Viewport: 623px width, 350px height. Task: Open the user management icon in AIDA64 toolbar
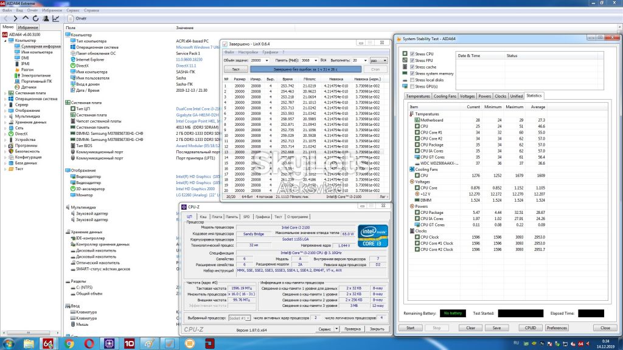coord(46,18)
